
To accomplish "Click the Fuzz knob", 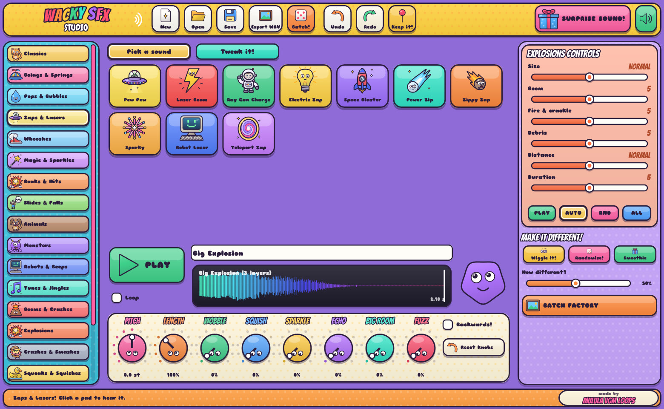I will (x=421, y=348).
